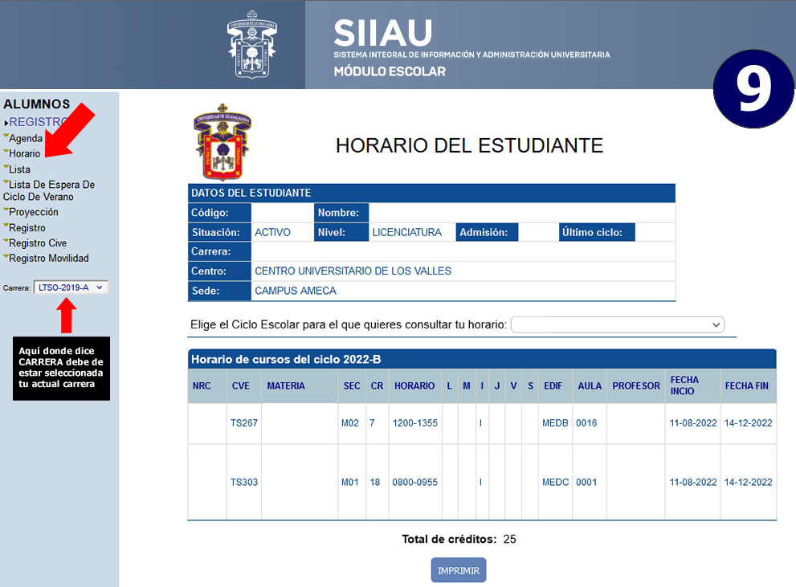Viewport: 796px width, 587px height.
Task: Click the TS267 course code
Action: coord(243,422)
